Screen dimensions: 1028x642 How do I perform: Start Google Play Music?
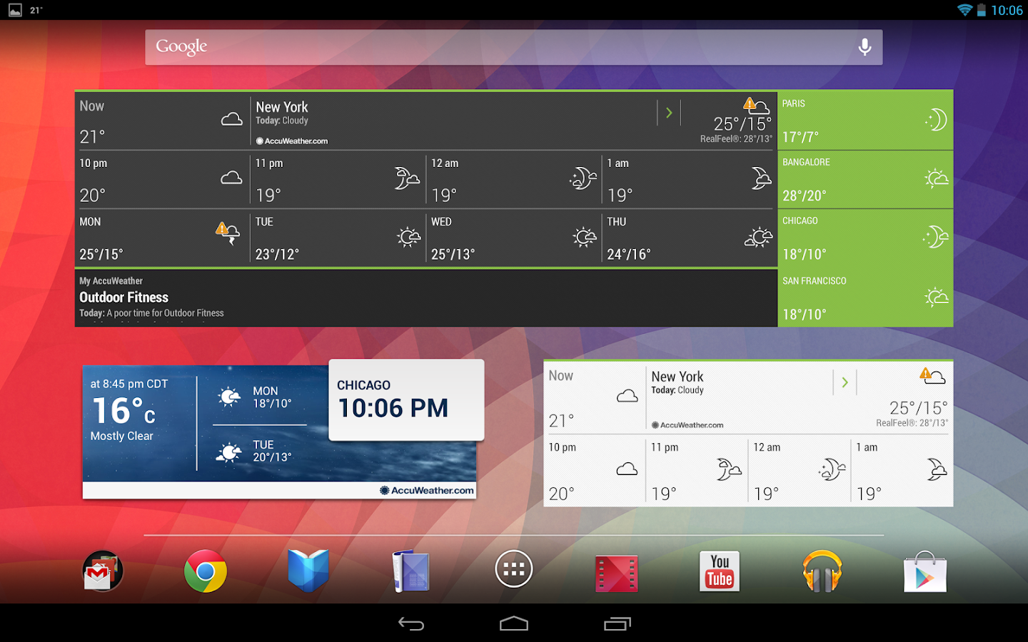click(822, 571)
